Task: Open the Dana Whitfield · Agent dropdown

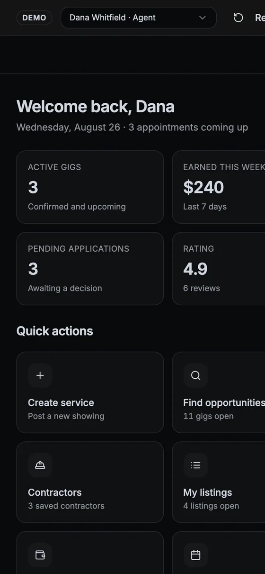Action: 139,18
